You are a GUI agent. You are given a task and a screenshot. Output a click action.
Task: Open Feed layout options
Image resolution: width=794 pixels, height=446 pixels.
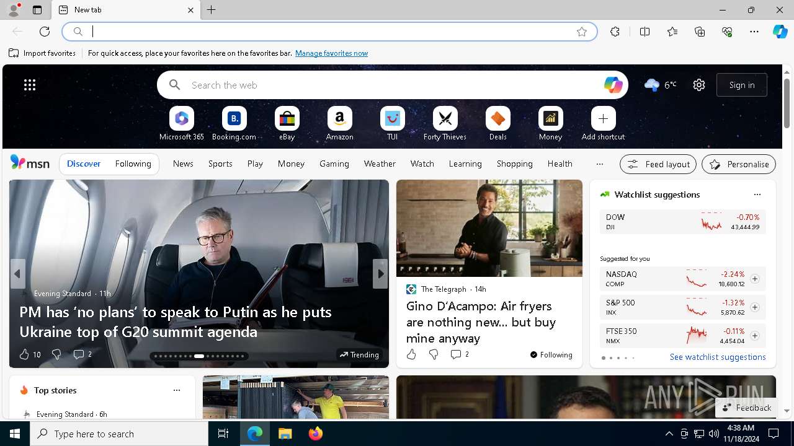pyautogui.click(x=658, y=164)
